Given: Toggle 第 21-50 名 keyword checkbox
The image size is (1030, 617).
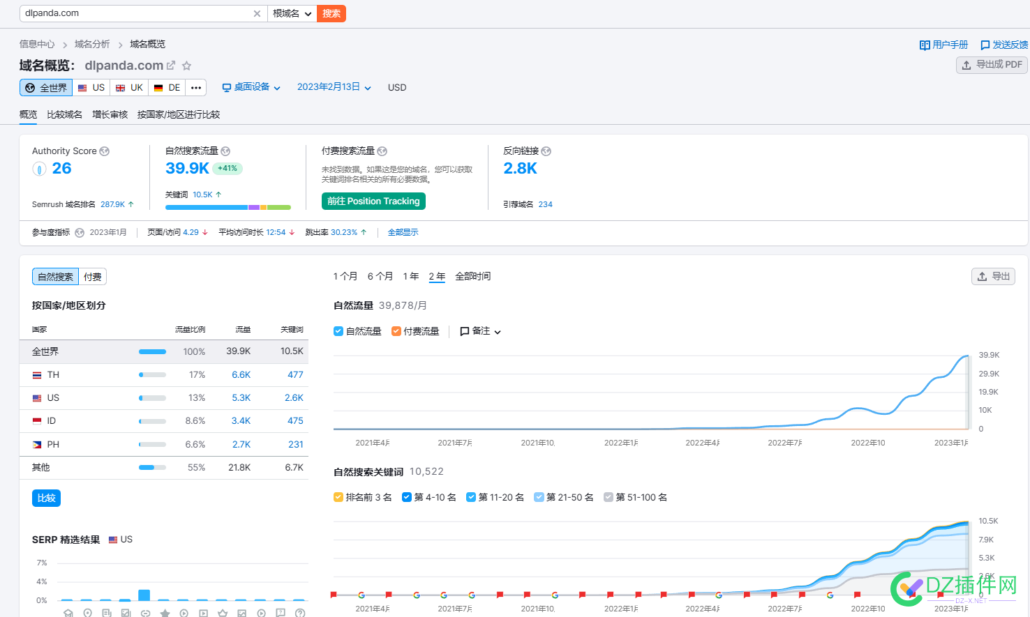Looking at the screenshot, I should point(539,497).
